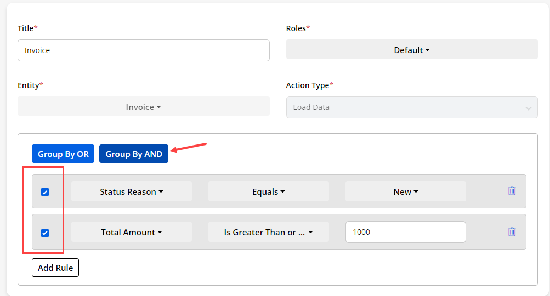Click the Title field label
The image size is (550, 296).
(x=27, y=28)
